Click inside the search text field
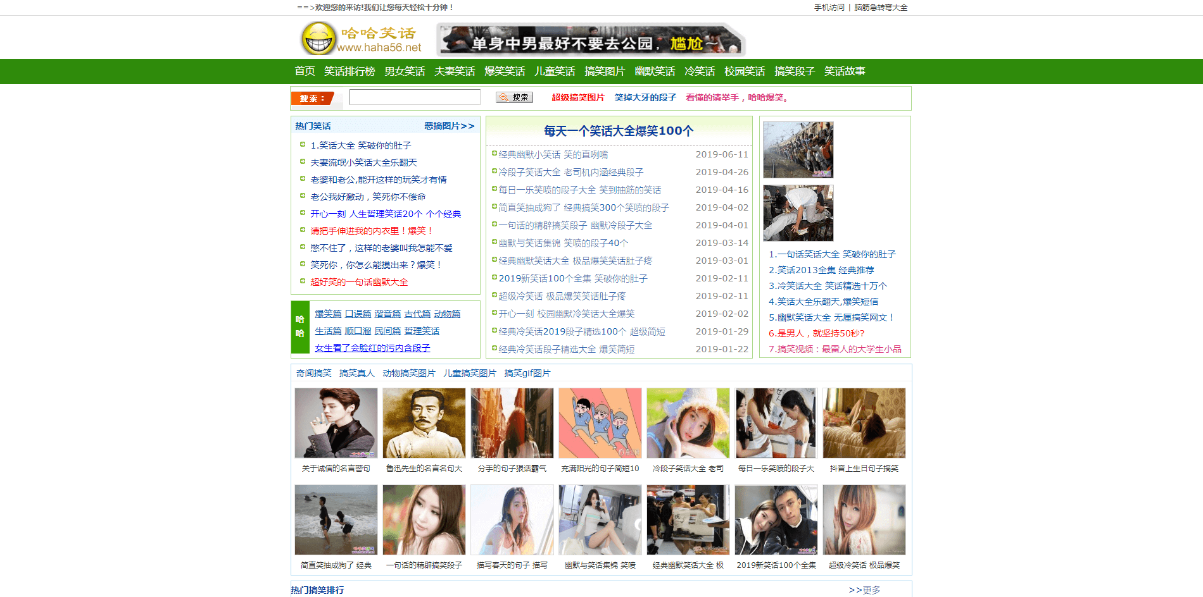This screenshot has height=597, width=1203. click(x=415, y=97)
